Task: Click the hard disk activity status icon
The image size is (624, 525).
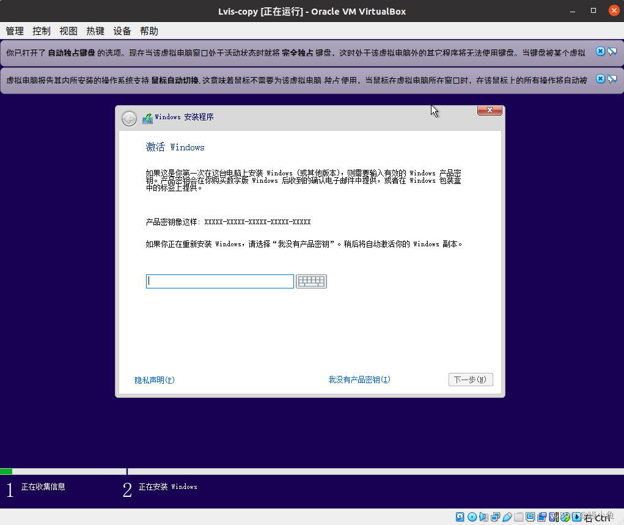Action: [460, 517]
